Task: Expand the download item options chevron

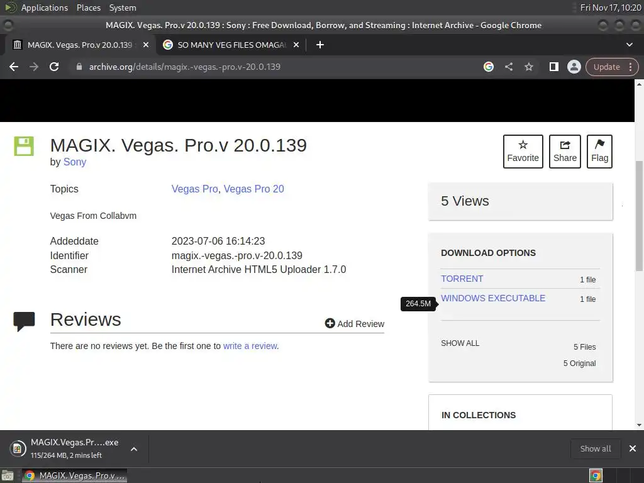Action: 134,449
